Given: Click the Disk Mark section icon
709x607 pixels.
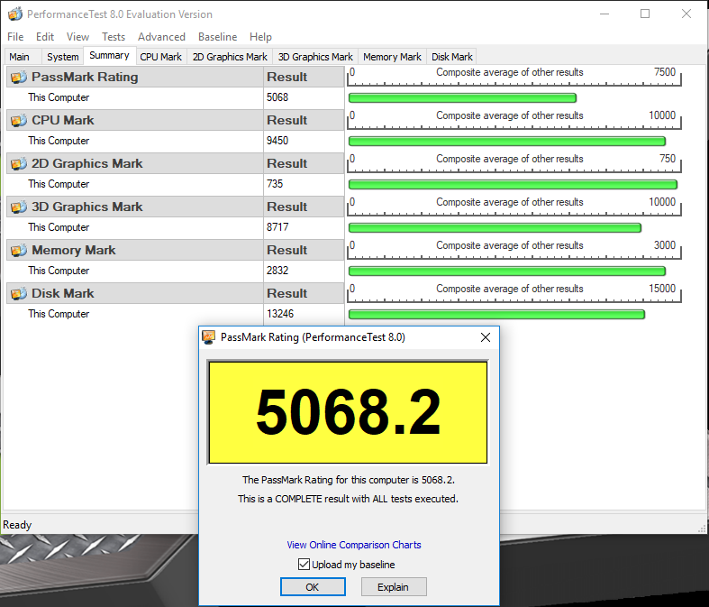Looking at the screenshot, I should 19,293.
